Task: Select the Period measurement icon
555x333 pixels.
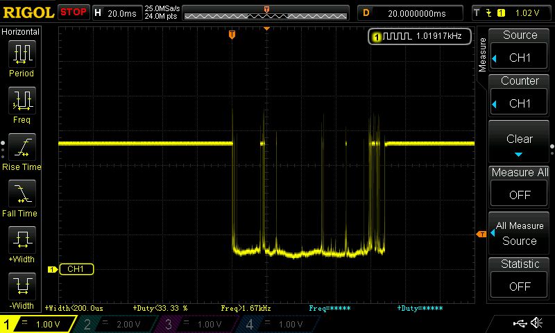Action: coord(22,54)
